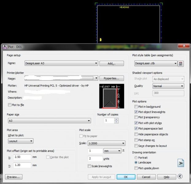Click OK to confirm the plot
The height and width of the screenshot is (184, 191).
(x=126, y=177)
